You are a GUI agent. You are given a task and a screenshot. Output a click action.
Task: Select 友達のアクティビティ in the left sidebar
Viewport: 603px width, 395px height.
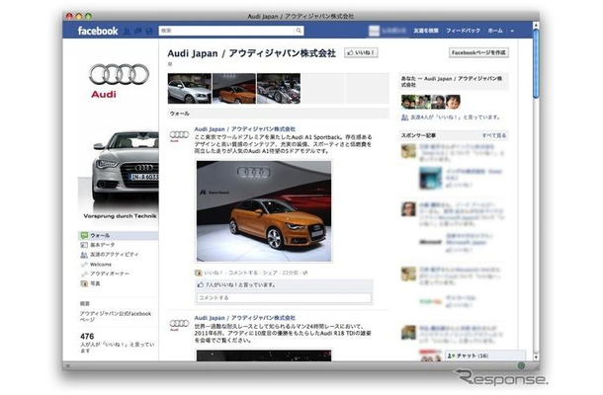click(x=115, y=255)
